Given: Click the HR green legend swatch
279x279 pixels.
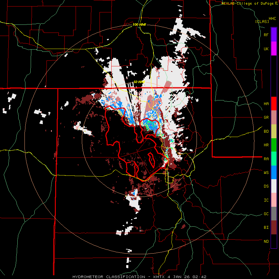Looking at the screenshot, I should coord(274,145).
